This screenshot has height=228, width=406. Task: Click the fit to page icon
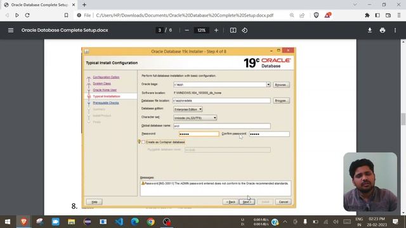[233, 30]
